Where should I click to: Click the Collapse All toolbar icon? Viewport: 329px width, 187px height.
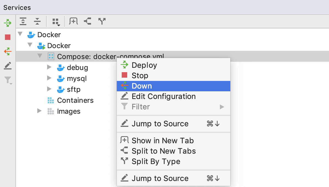point(38,21)
